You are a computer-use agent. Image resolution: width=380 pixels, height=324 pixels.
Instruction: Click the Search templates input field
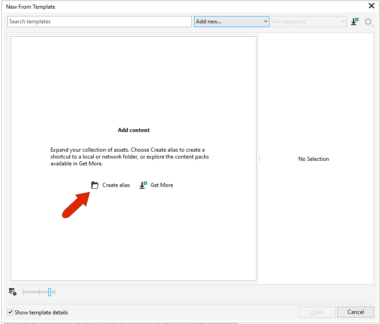pos(99,21)
